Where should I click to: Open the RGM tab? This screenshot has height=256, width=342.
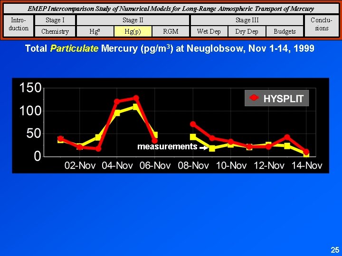point(171,31)
